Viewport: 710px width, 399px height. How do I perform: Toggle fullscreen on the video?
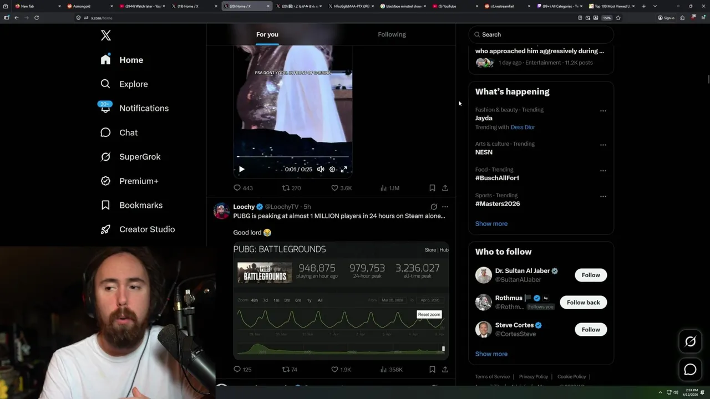[344, 169]
